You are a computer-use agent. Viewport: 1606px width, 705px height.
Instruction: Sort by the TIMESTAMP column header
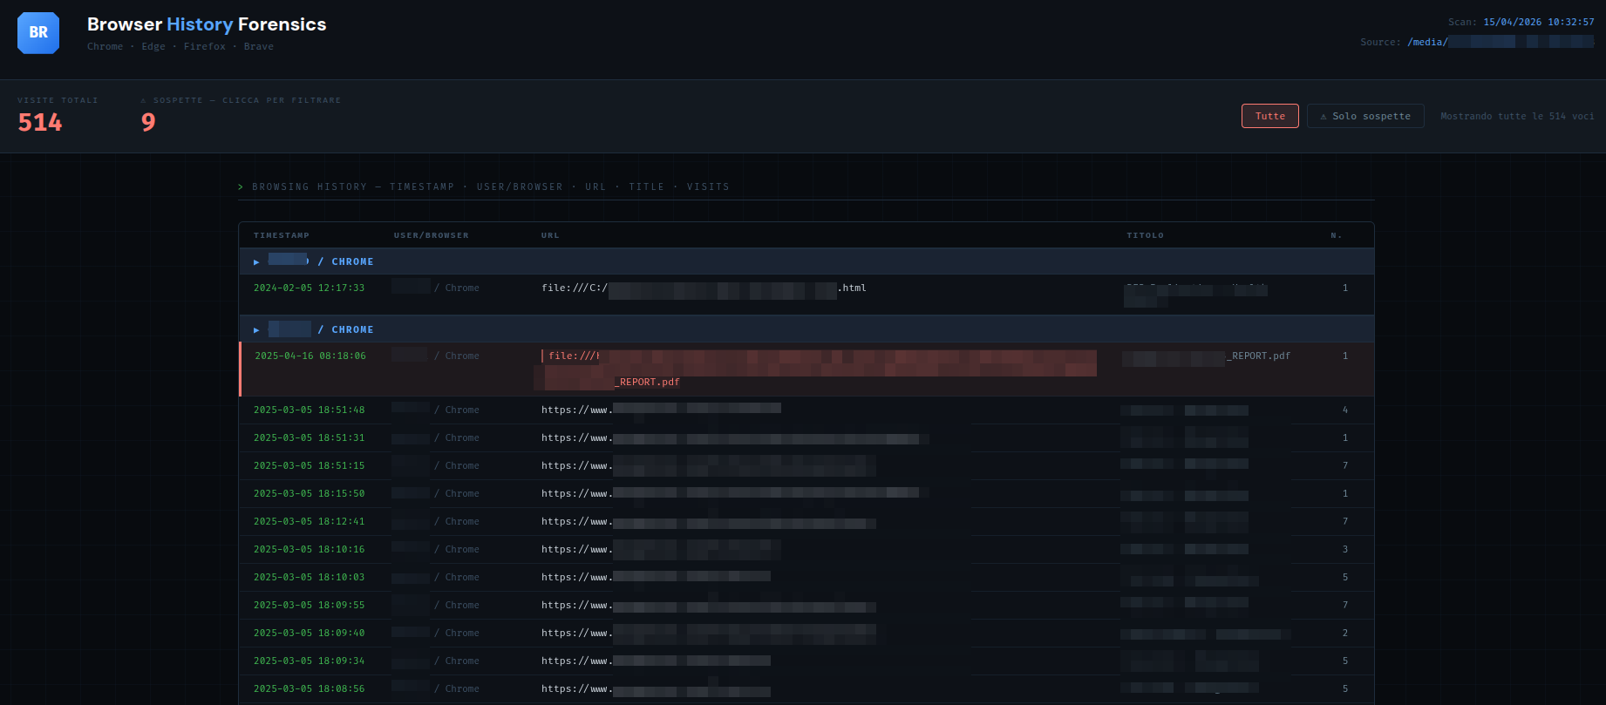pos(281,235)
